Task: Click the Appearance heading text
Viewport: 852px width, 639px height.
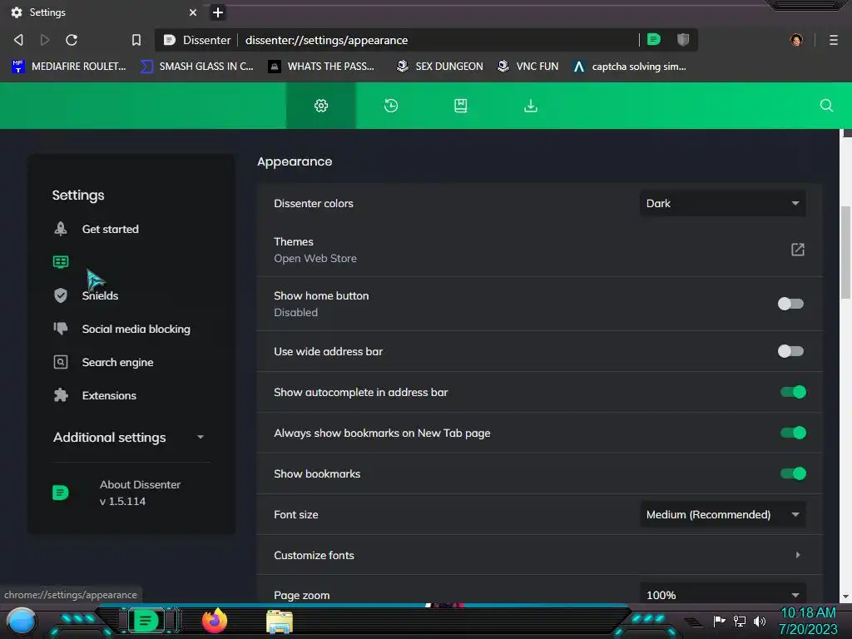Action: (295, 161)
